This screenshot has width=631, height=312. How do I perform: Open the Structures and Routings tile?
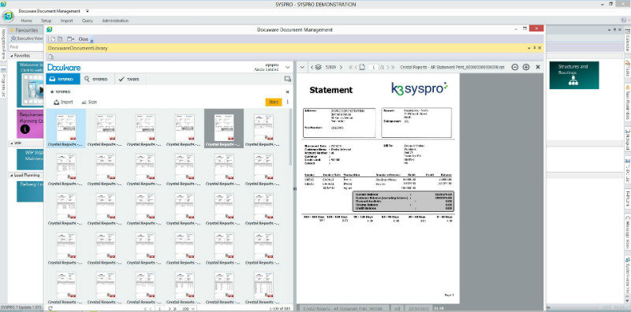coord(573,75)
